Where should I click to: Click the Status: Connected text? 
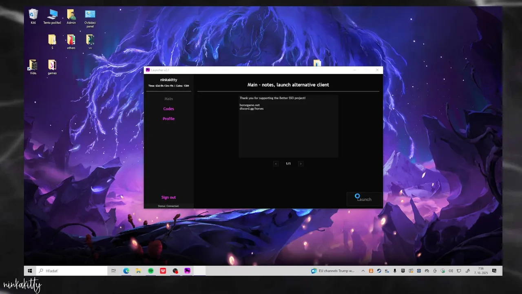pos(168,206)
